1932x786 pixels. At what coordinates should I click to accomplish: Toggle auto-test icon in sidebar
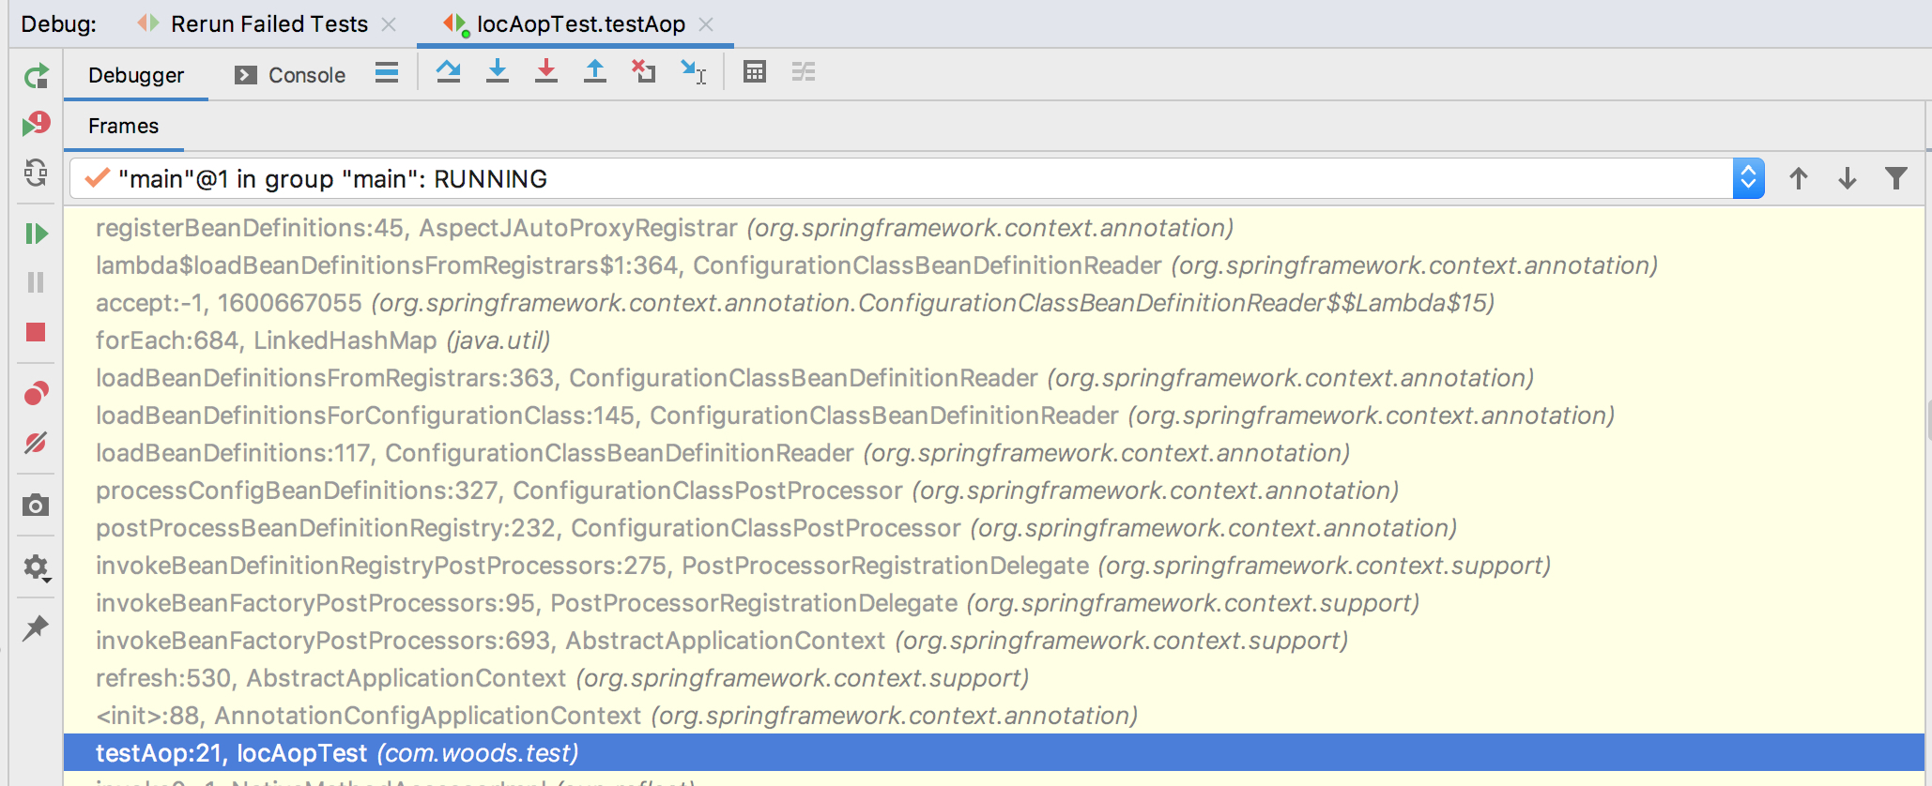[x=36, y=172]
